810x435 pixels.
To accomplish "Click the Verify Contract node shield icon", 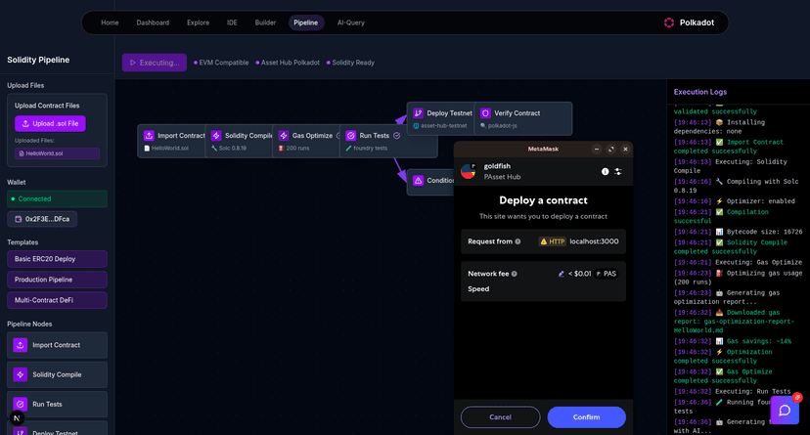I will (x=485, y=113).
